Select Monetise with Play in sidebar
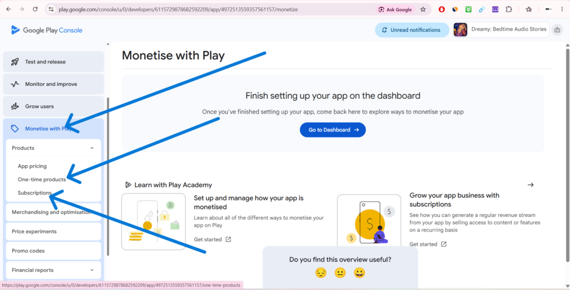This screenshot has width=570, height=290. [x=53, y=128]
